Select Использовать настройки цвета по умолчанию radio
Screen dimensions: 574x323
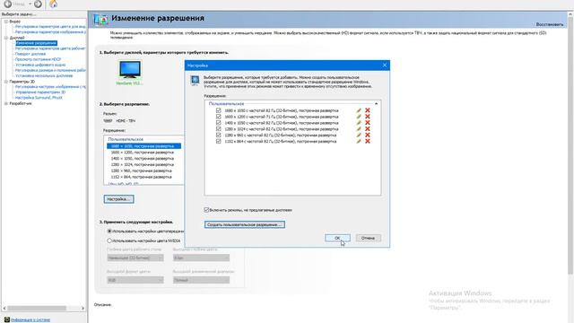109,231
